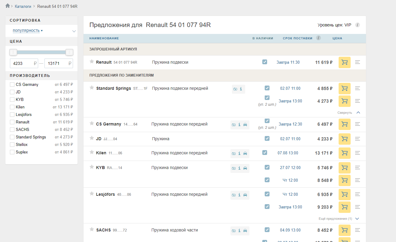Open Lesjöfors brand link

(105, 194)
